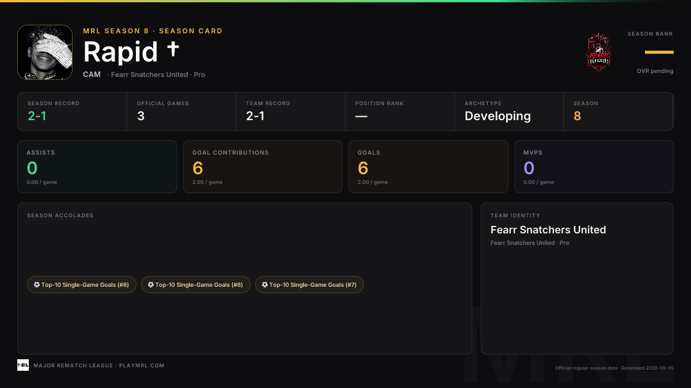Click the Goal Contributions value 6
Viewport: 691px width, 388px height.
[198, 168]
